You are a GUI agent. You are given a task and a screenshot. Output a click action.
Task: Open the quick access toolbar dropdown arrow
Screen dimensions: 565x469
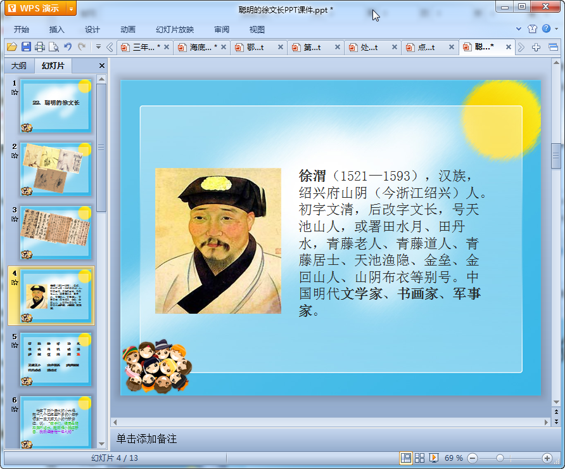tap(98, 47)
